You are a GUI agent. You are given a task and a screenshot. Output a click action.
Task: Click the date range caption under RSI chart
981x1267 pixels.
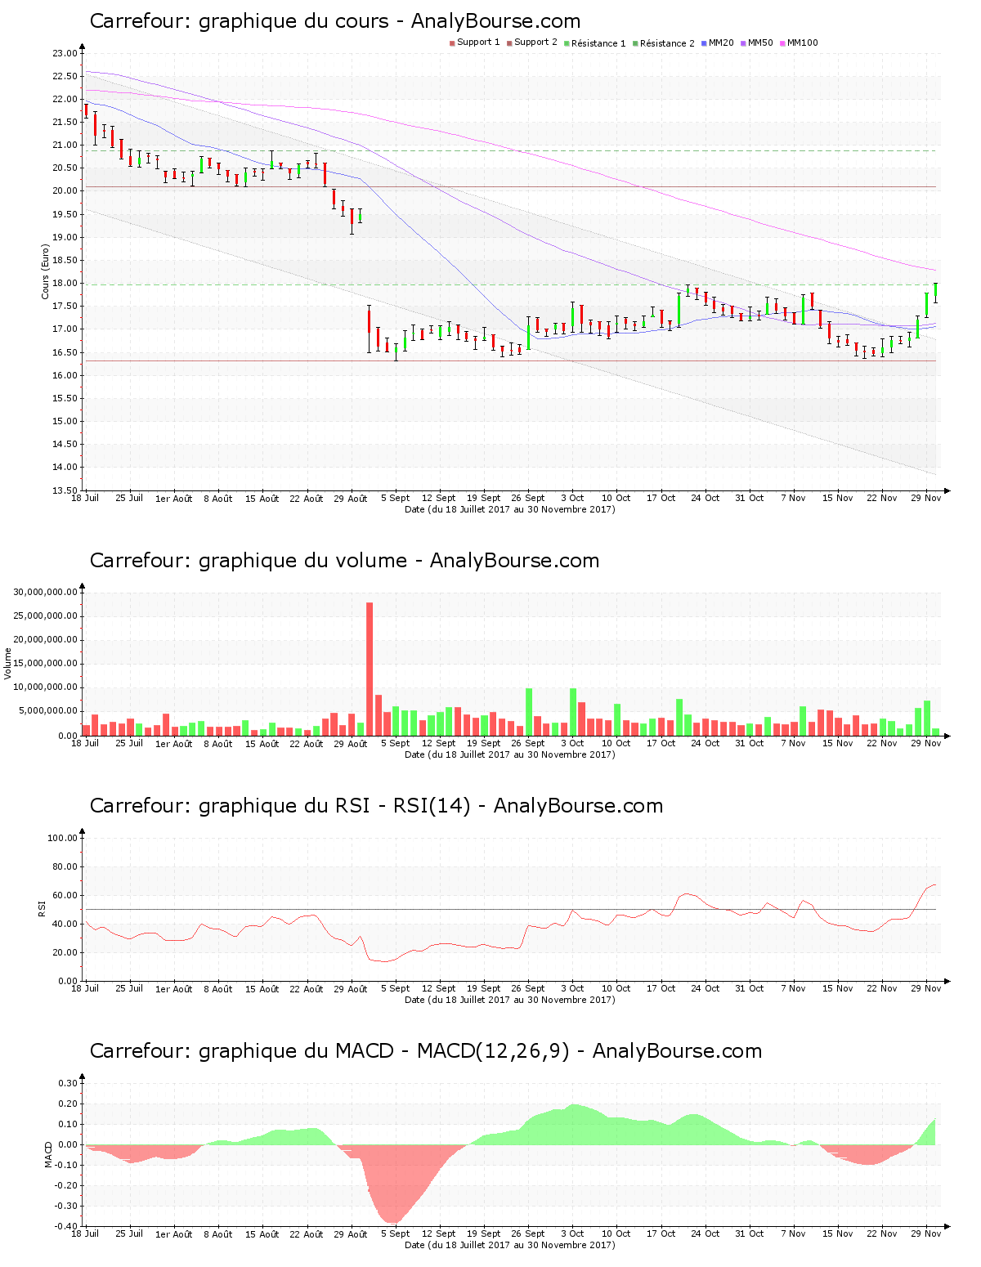click(510, 1000)
